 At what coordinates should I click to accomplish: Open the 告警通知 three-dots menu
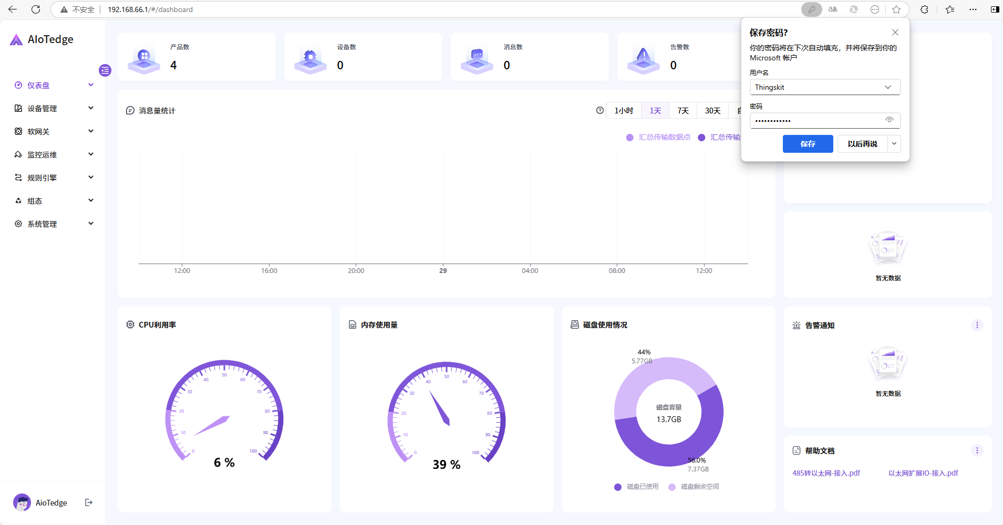977,325
